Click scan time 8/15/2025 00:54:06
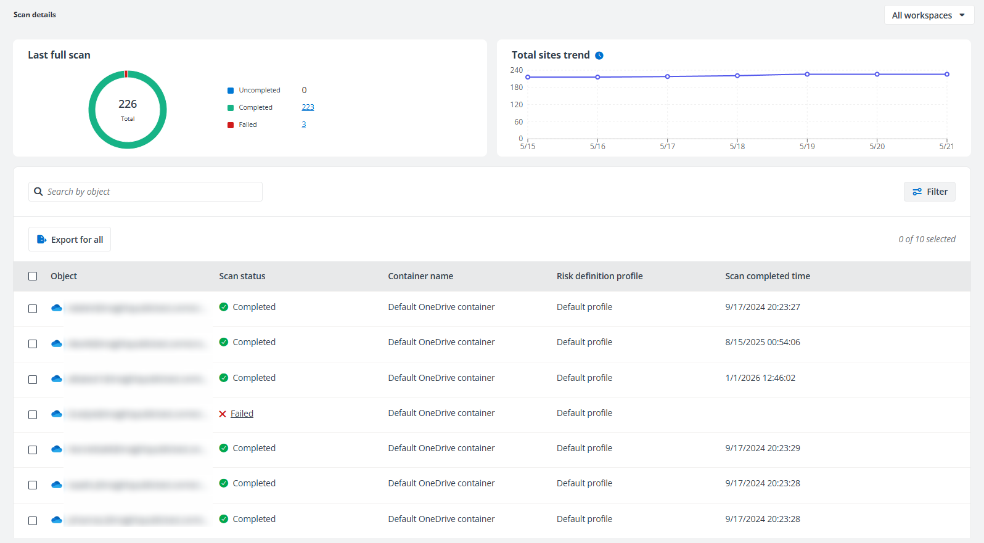The width and height of the screenshot is (984, 543). point(763,342)
